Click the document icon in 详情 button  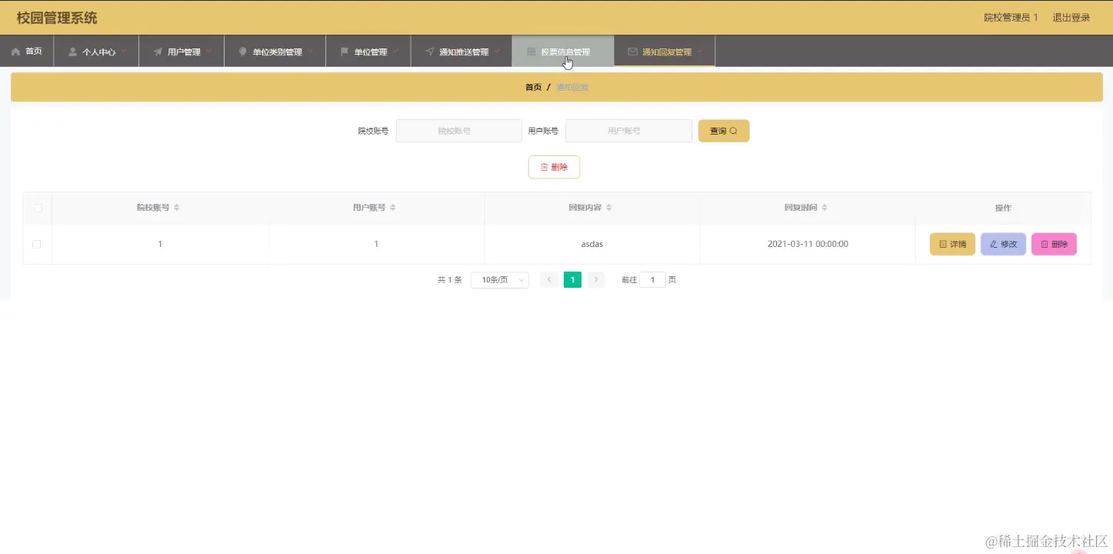[943, 244]
